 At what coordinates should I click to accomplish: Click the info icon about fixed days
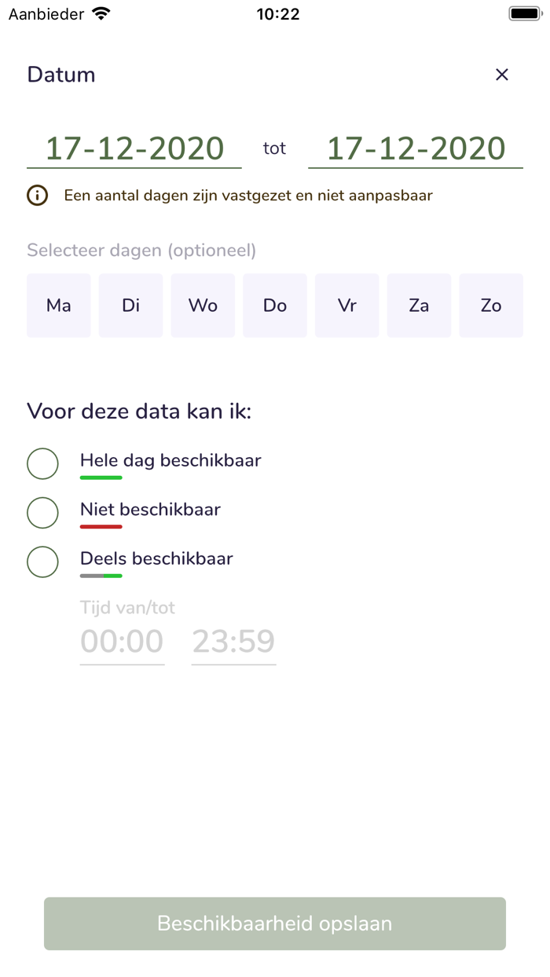pyautogui.click(x=37, y=195)
